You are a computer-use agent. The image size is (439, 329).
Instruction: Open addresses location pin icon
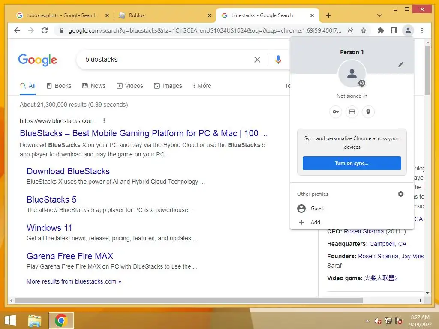coord(368,112)
